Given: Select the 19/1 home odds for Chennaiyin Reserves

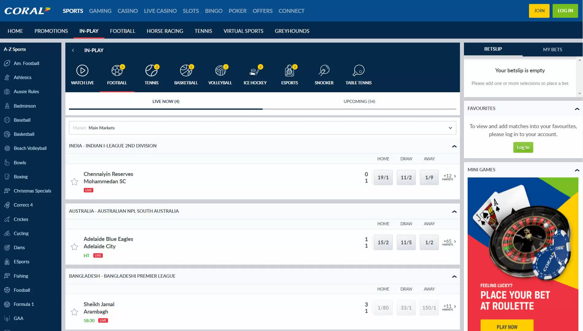Looking at the screenshot, I should click(383, 177).
